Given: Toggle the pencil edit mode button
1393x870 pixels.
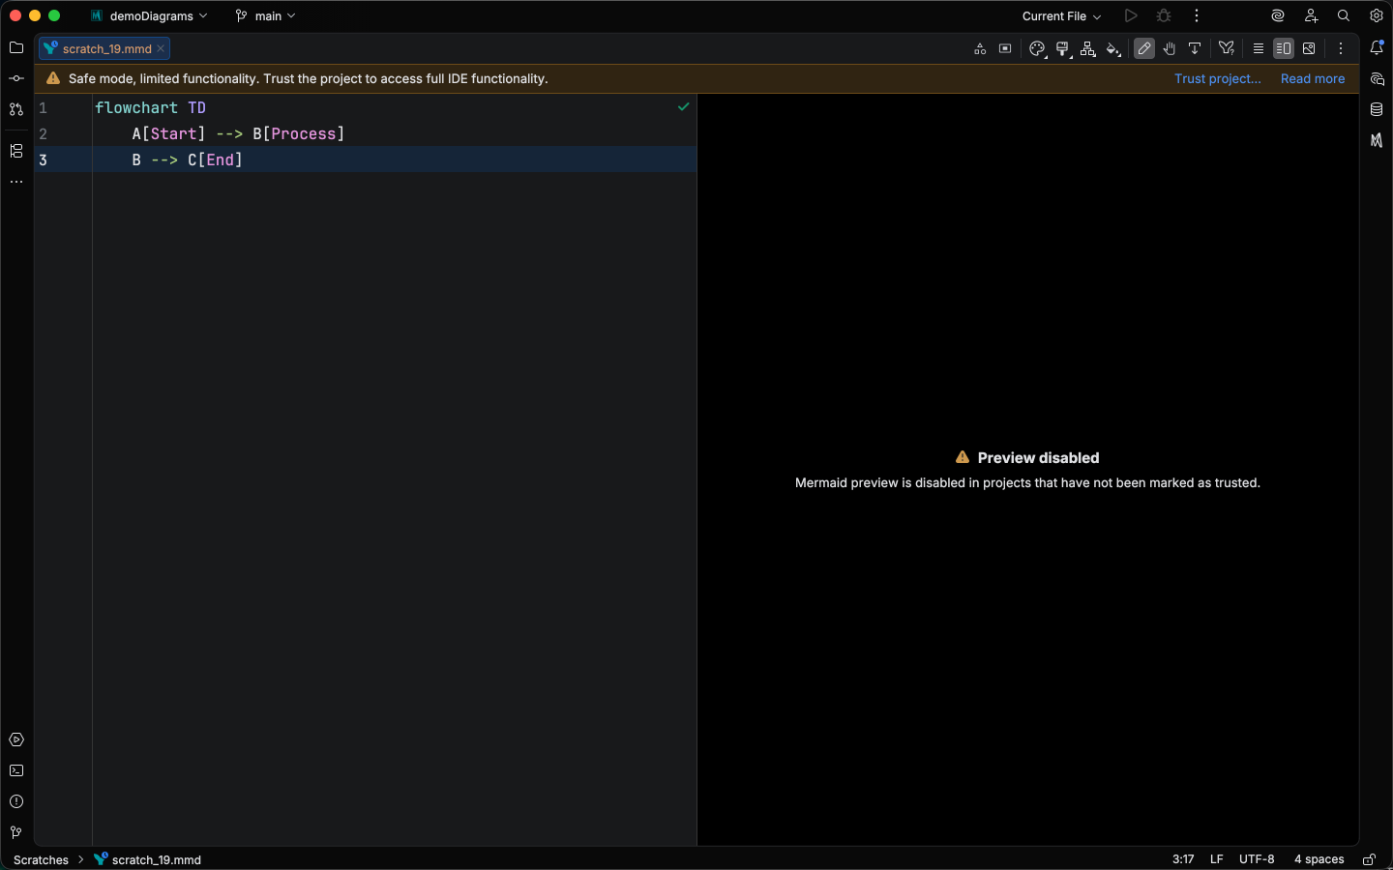Looking at the screenshot, I should pos(1144,48).
